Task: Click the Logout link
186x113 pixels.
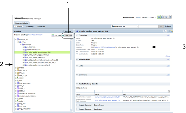Action: [x=137, y=17]
